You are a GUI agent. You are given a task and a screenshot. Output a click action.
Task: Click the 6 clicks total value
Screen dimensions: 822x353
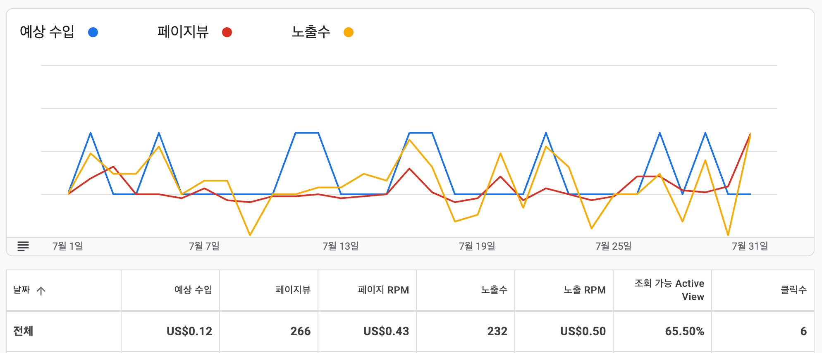click(x=803, y=331)
